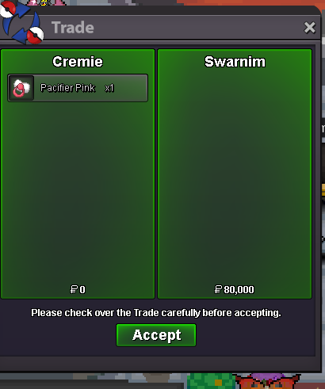
Task: Close the Trade window with the X
Action: pyautogui.click(x=310, y=28)
